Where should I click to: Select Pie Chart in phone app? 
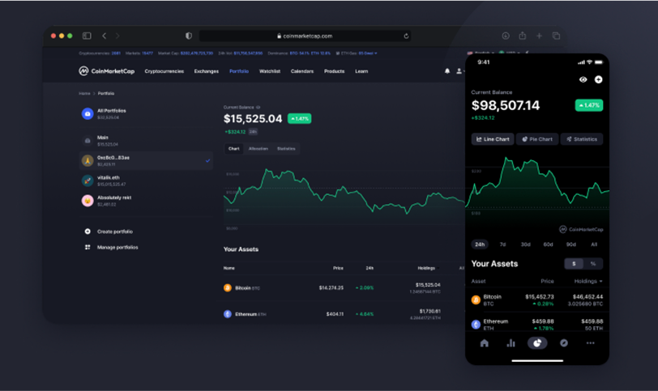[537, 139]
